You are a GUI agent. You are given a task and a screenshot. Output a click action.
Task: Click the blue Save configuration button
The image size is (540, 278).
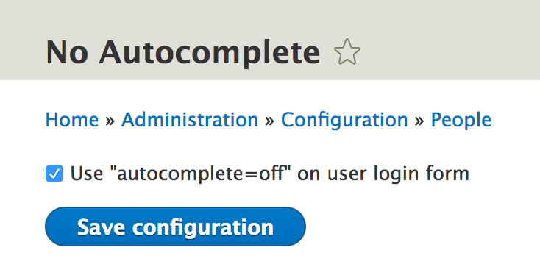175,227
